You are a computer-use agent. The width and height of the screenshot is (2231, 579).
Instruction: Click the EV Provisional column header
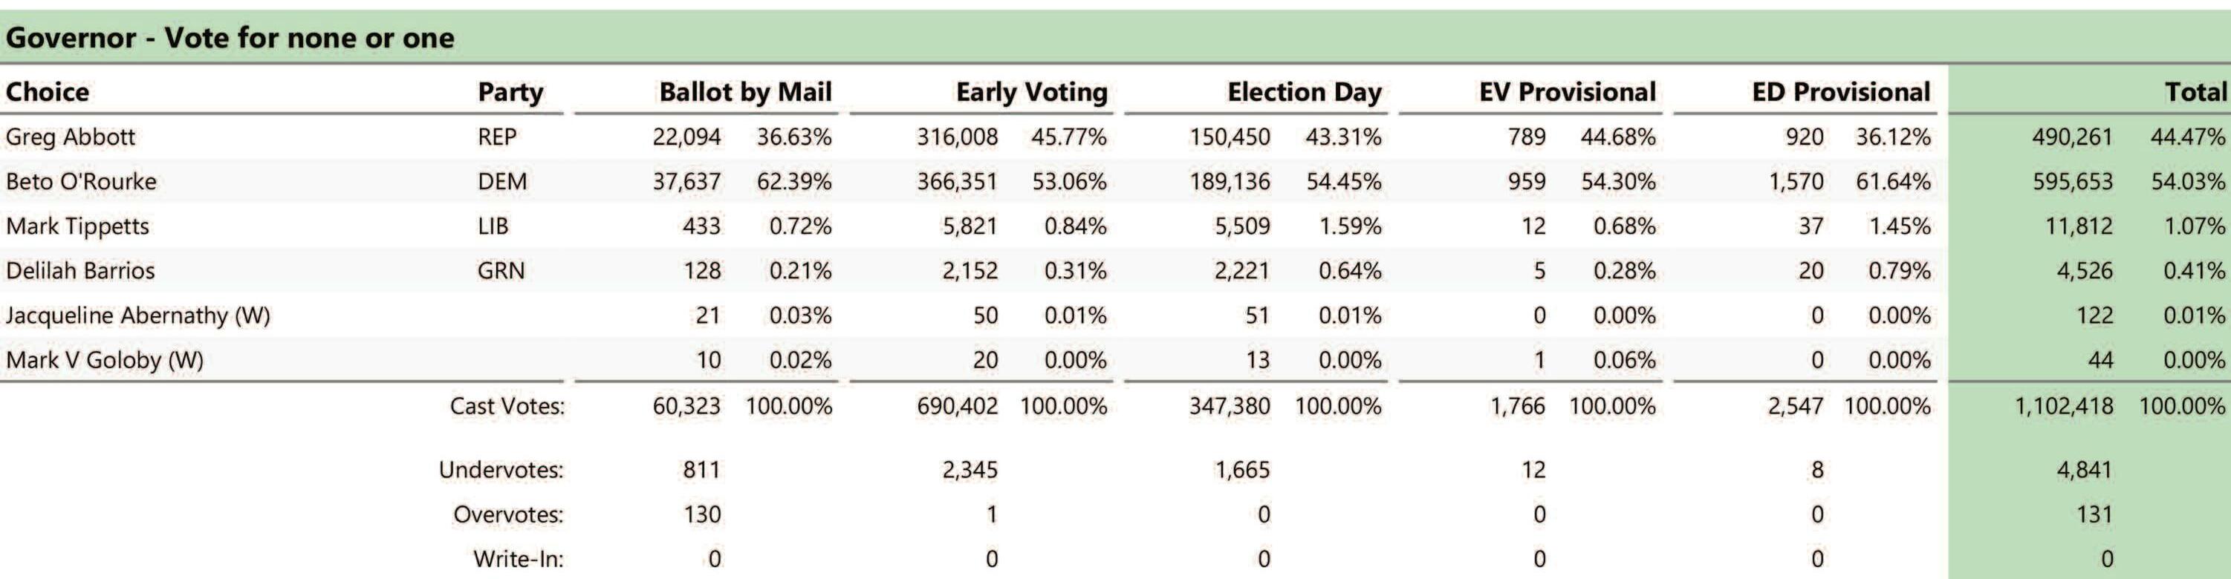coord(1567,92)
